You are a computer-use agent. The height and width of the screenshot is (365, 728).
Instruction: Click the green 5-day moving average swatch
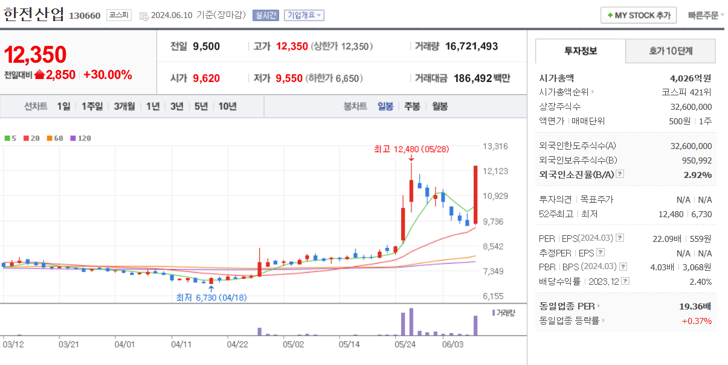(7, 138)
